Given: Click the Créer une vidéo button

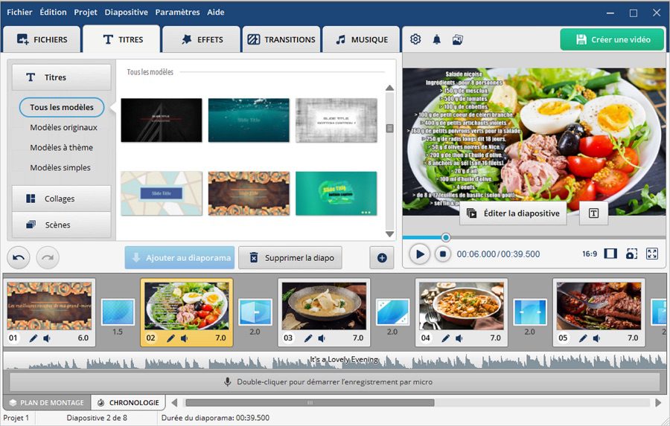Looking at the screenshot, I should pyautogui.click(x=612, y=39).
